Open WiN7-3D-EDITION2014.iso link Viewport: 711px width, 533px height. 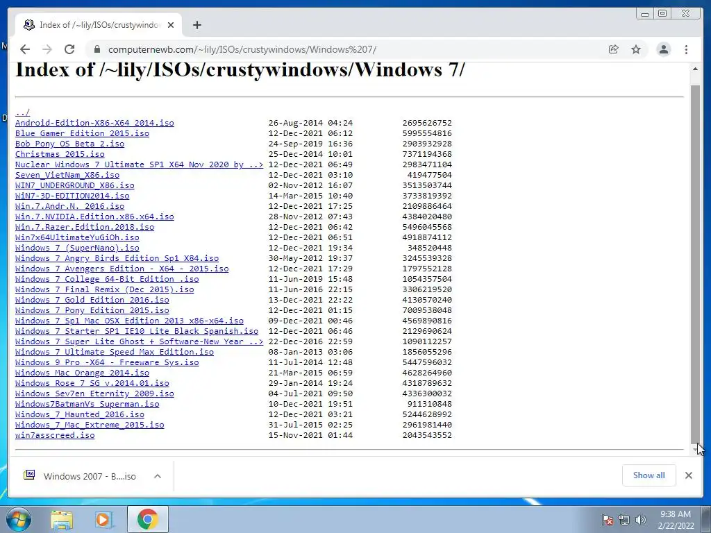point(72,196)
